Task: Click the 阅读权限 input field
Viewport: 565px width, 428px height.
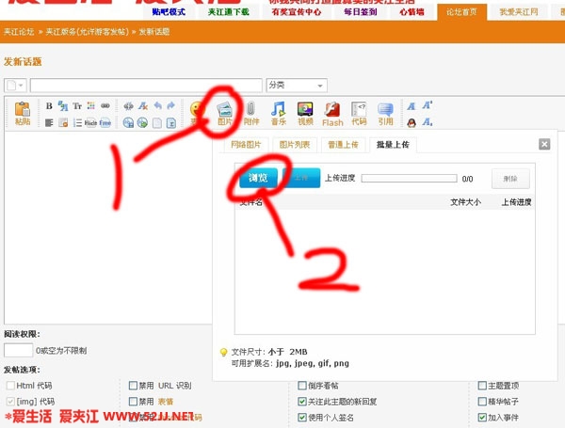Action: [x=19, y=350]
